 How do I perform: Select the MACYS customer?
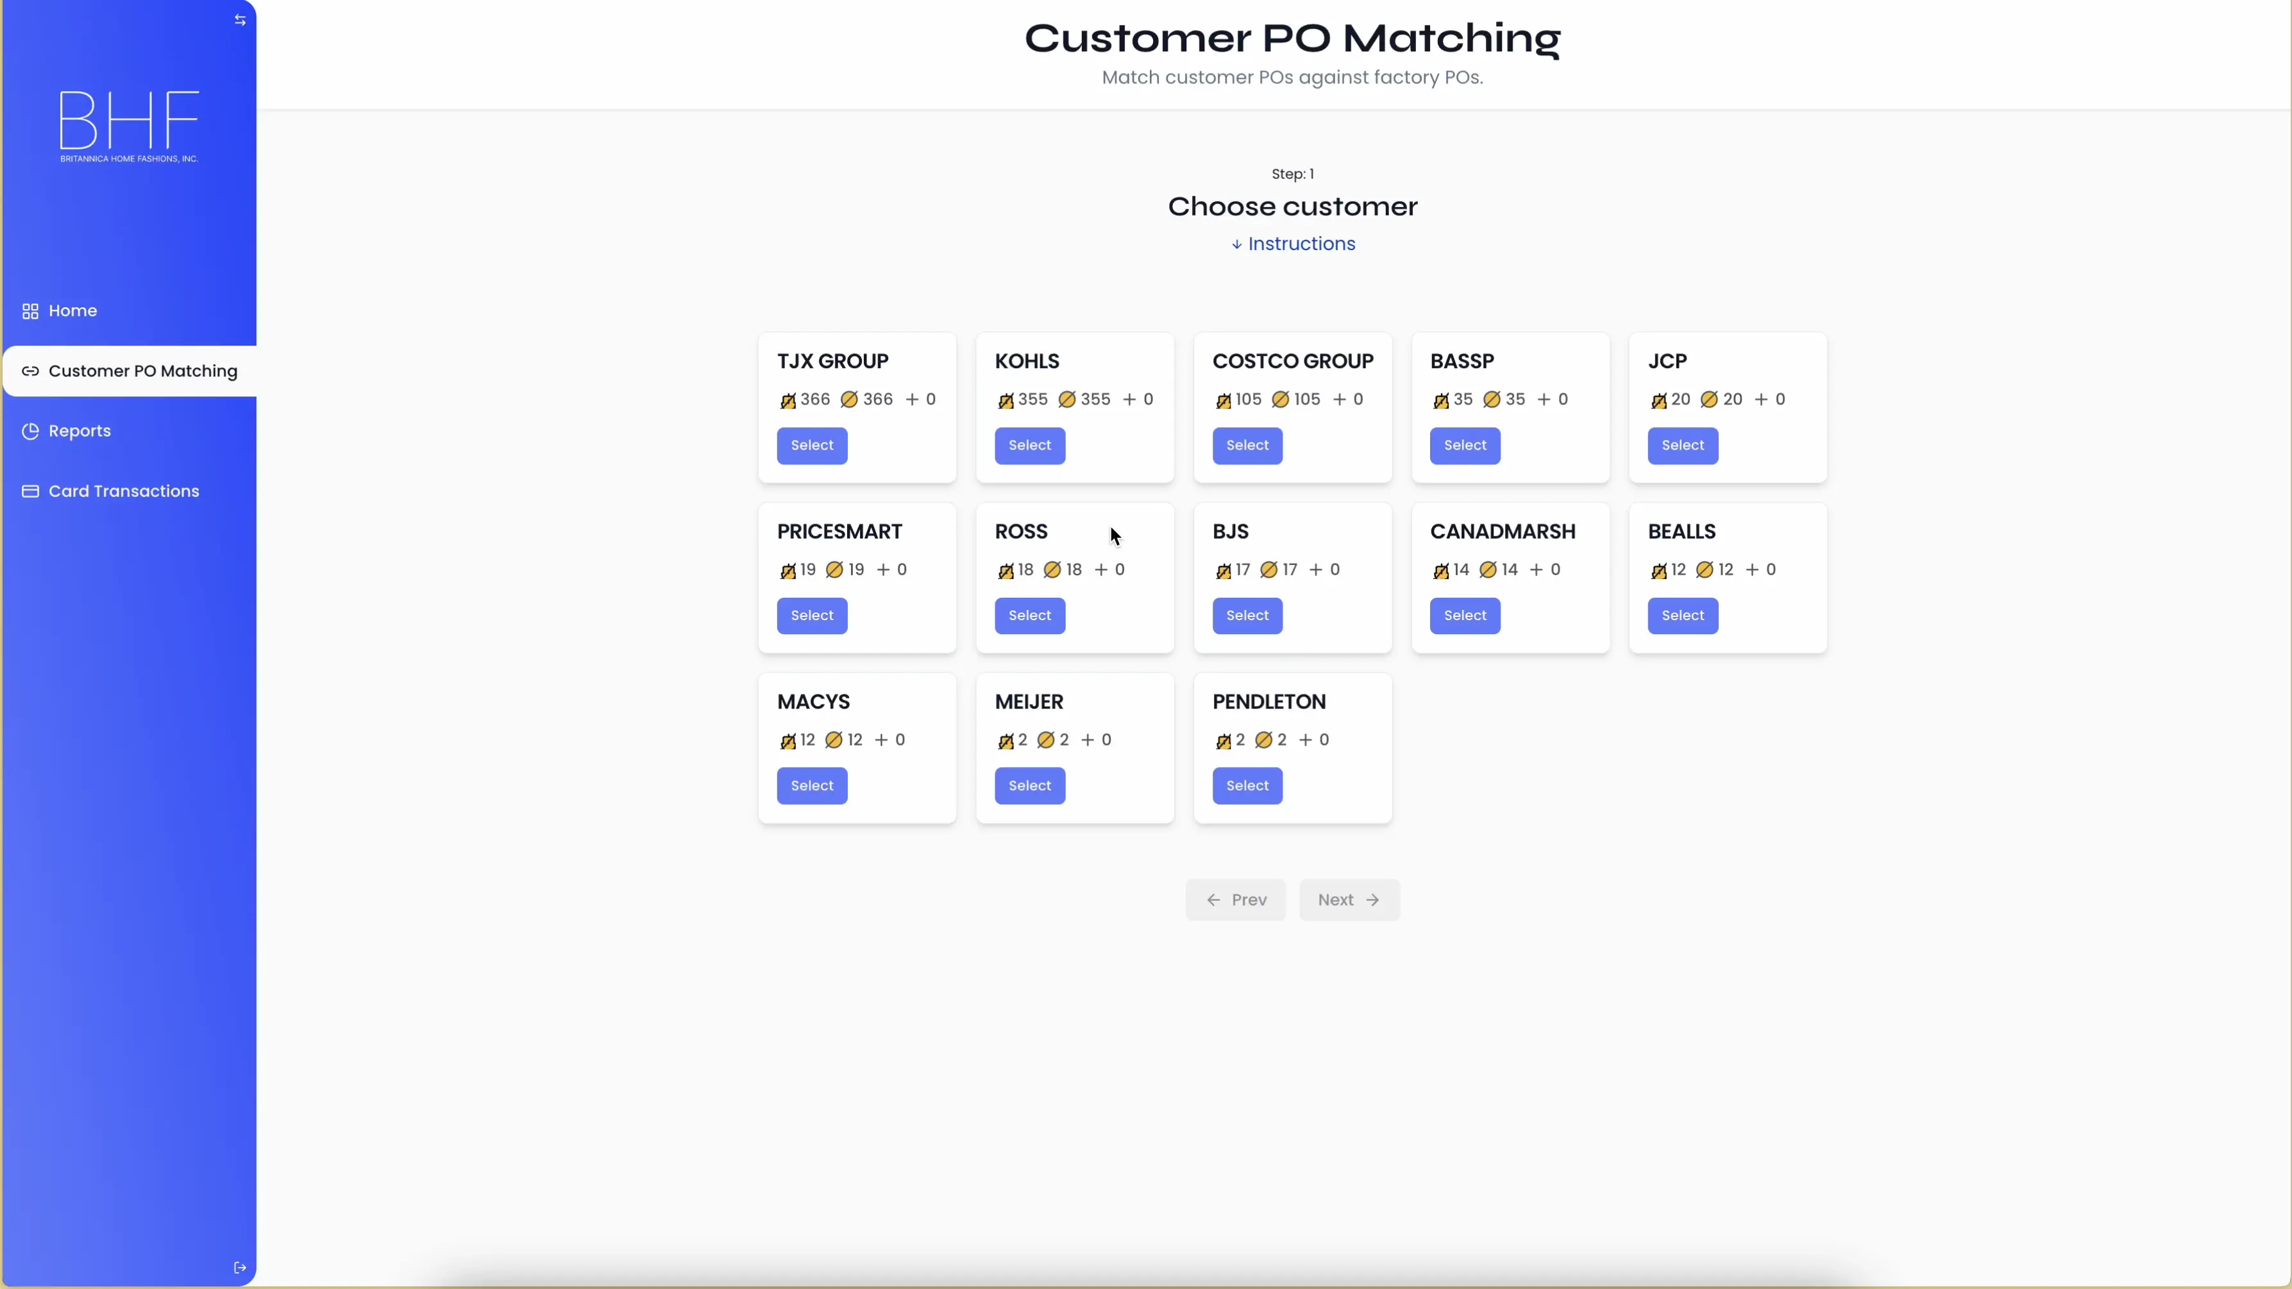813,786
